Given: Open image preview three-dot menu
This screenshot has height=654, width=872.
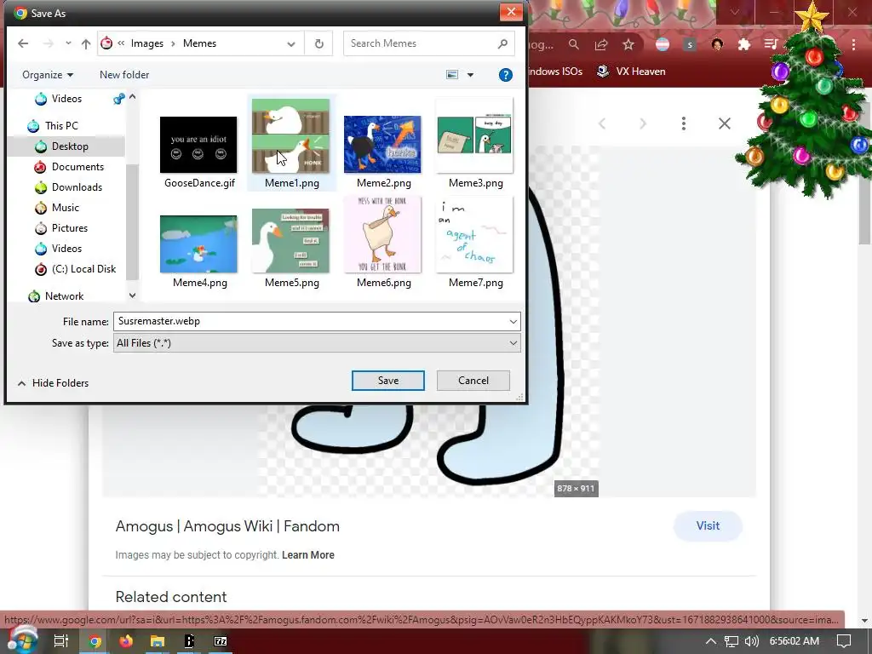Looking at the screenshot, I should tap(684, 123).
